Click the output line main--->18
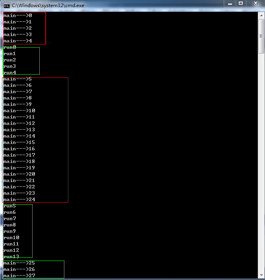This screenshot has width=265, height=280. tap(19, 161)
